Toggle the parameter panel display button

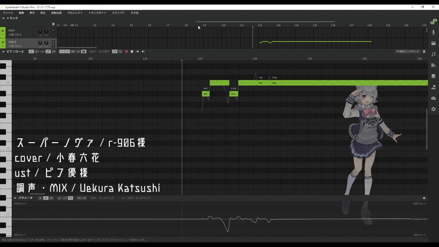pyautogui.click(x=84, y=52)
